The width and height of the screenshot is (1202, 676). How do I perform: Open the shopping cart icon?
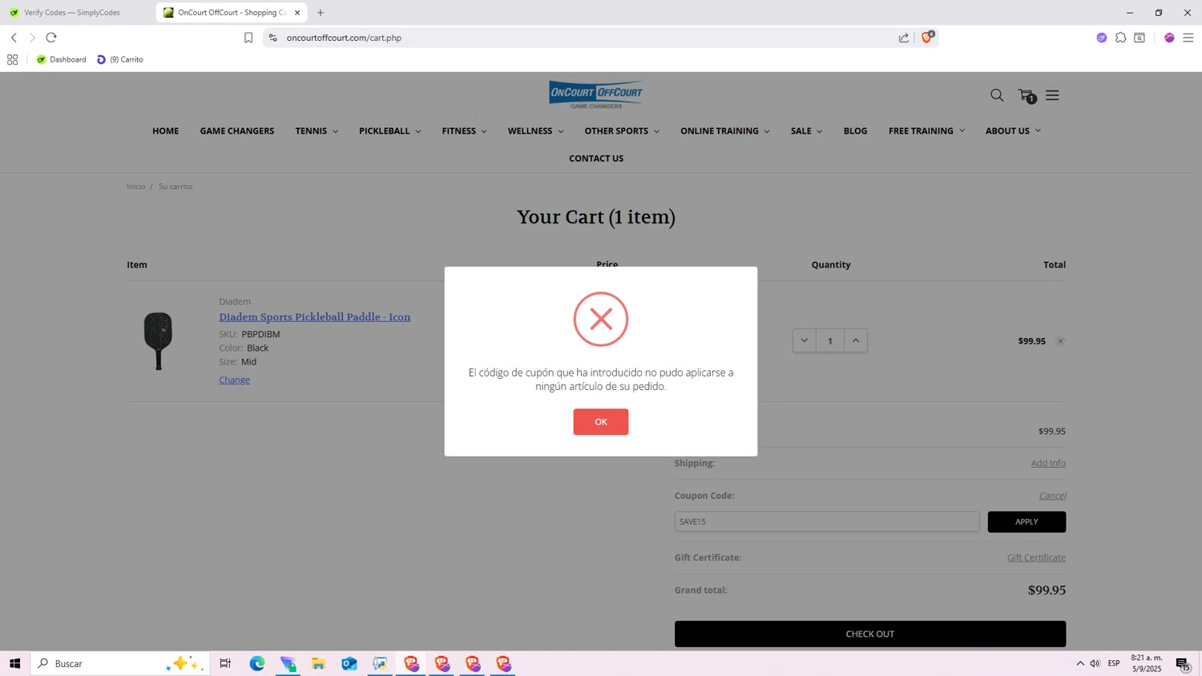[x=1026, y=95]
